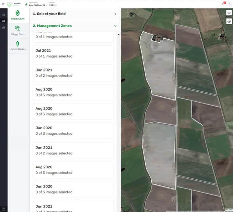233x212 pixels.
Task: Open the map layers switcher
Action: 229,13
